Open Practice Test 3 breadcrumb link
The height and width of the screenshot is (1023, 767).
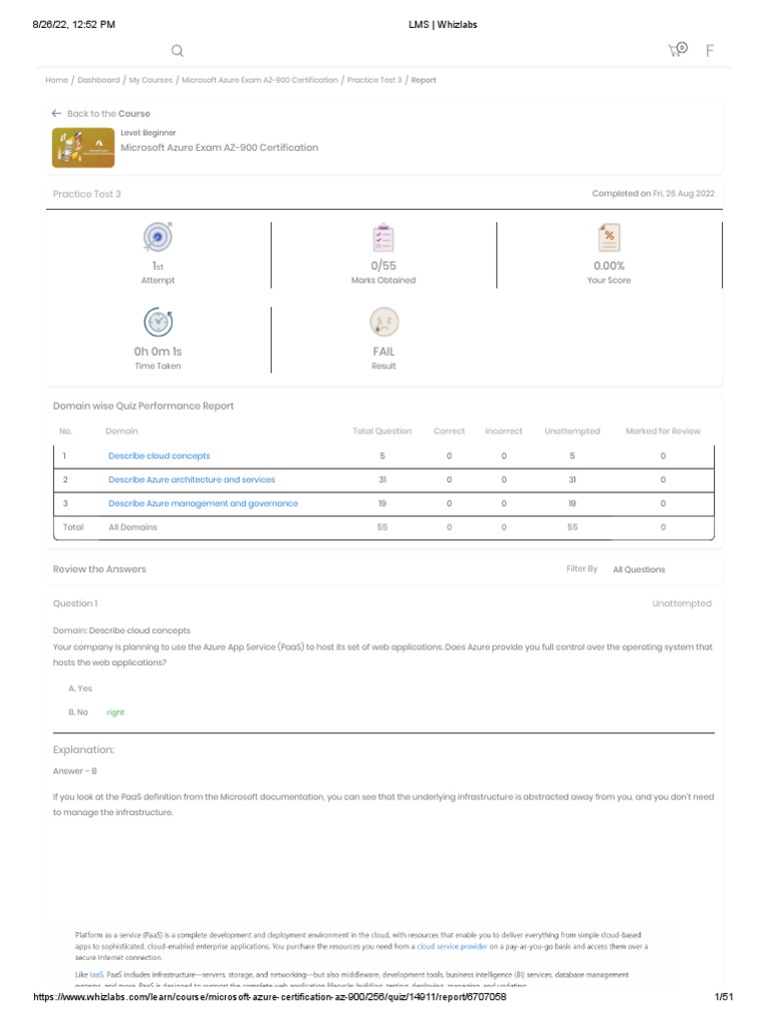(375, 80)
